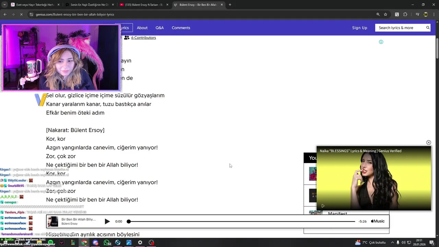Click lyric starting 'Sel olur, gizlice içime'

point(105,95)
